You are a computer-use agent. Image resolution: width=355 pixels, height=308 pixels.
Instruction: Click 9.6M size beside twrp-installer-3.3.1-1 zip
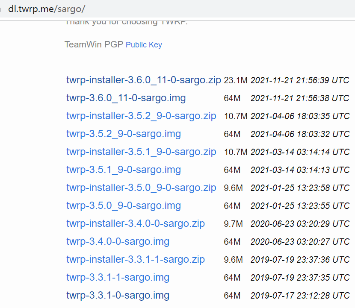coord(233,260)
